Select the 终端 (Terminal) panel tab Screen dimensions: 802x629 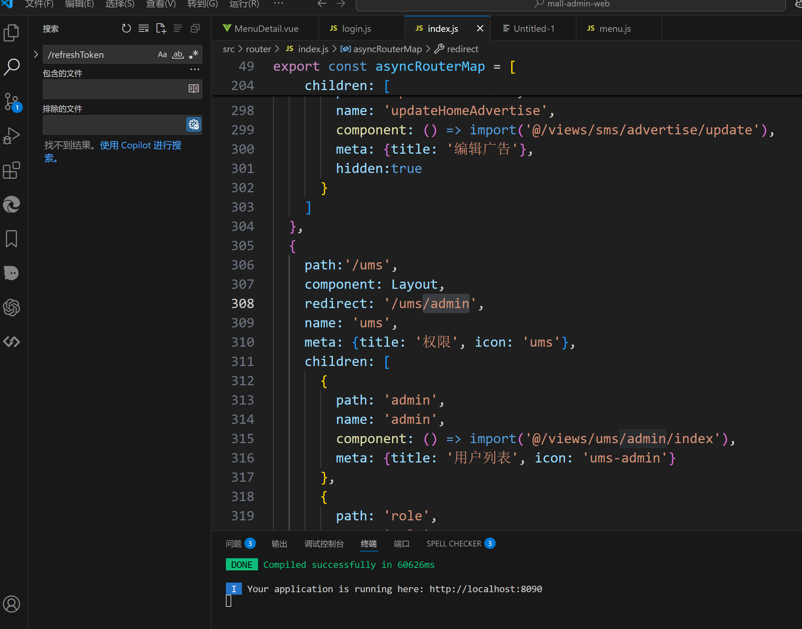coord(368,544)
